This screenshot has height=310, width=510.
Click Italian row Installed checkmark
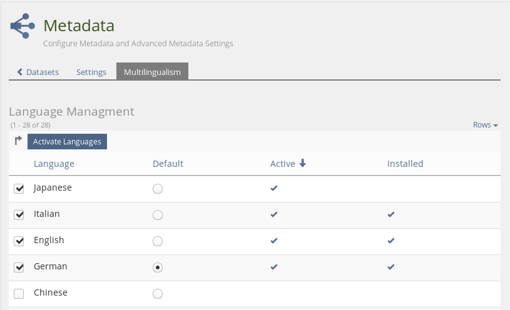[390, 214]
